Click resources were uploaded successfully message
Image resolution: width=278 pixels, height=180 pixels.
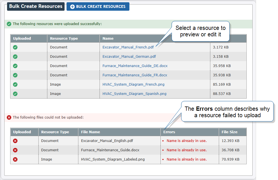(57, 24)
